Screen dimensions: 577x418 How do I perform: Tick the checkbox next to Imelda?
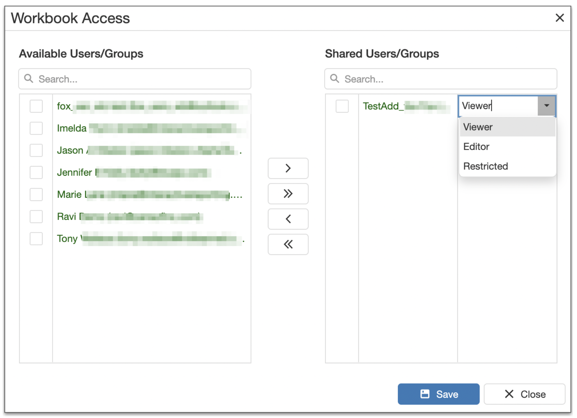pyautogui.click(x=36, y=128)
